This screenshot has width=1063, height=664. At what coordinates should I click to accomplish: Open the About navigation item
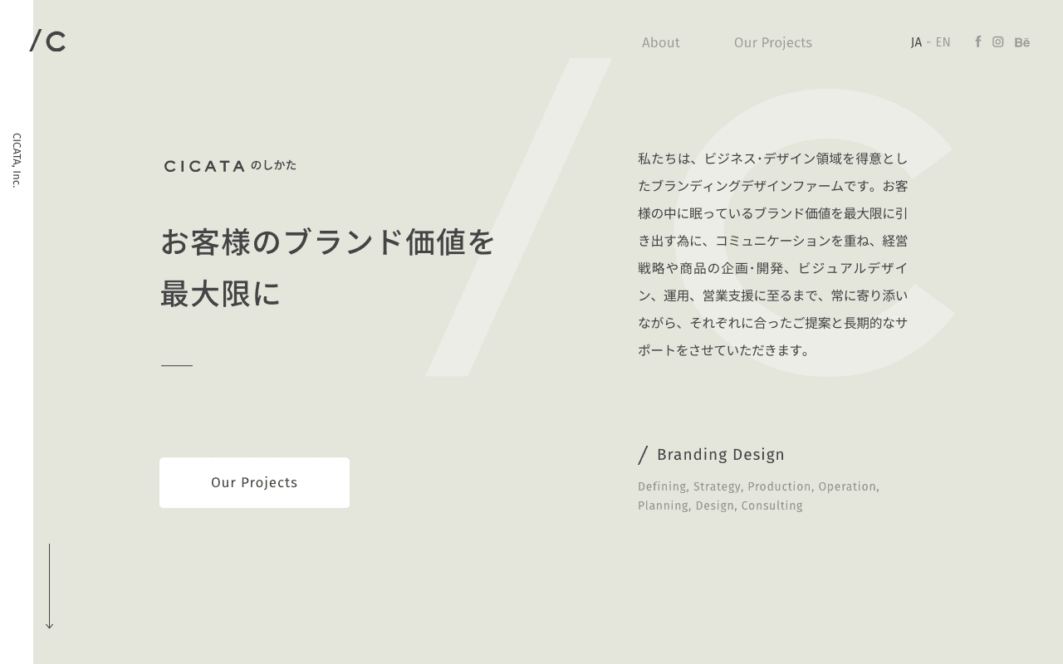[660, 42]
